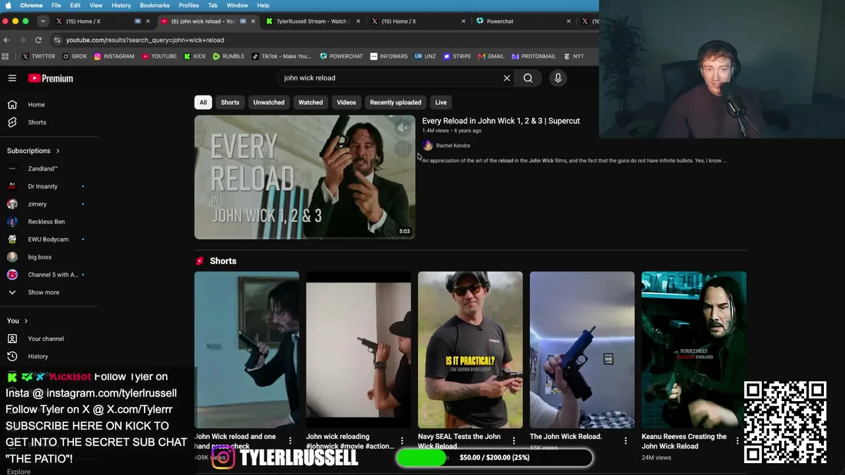Open Chrome apps grid in bookmarks bar
Viewport: 845px width, 475px height.
point(5,56)
